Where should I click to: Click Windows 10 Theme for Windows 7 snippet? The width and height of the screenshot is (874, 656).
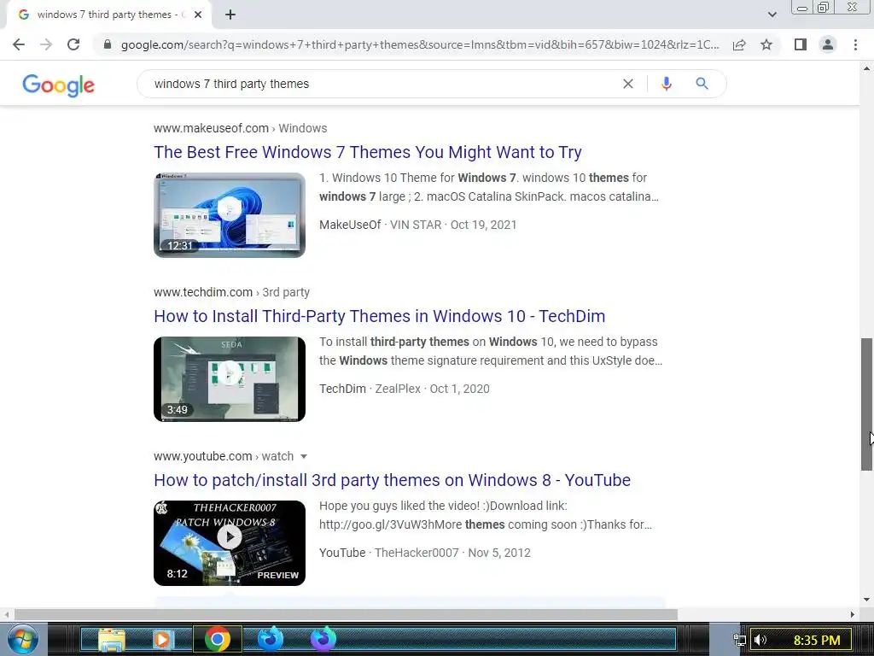point(489,187)
